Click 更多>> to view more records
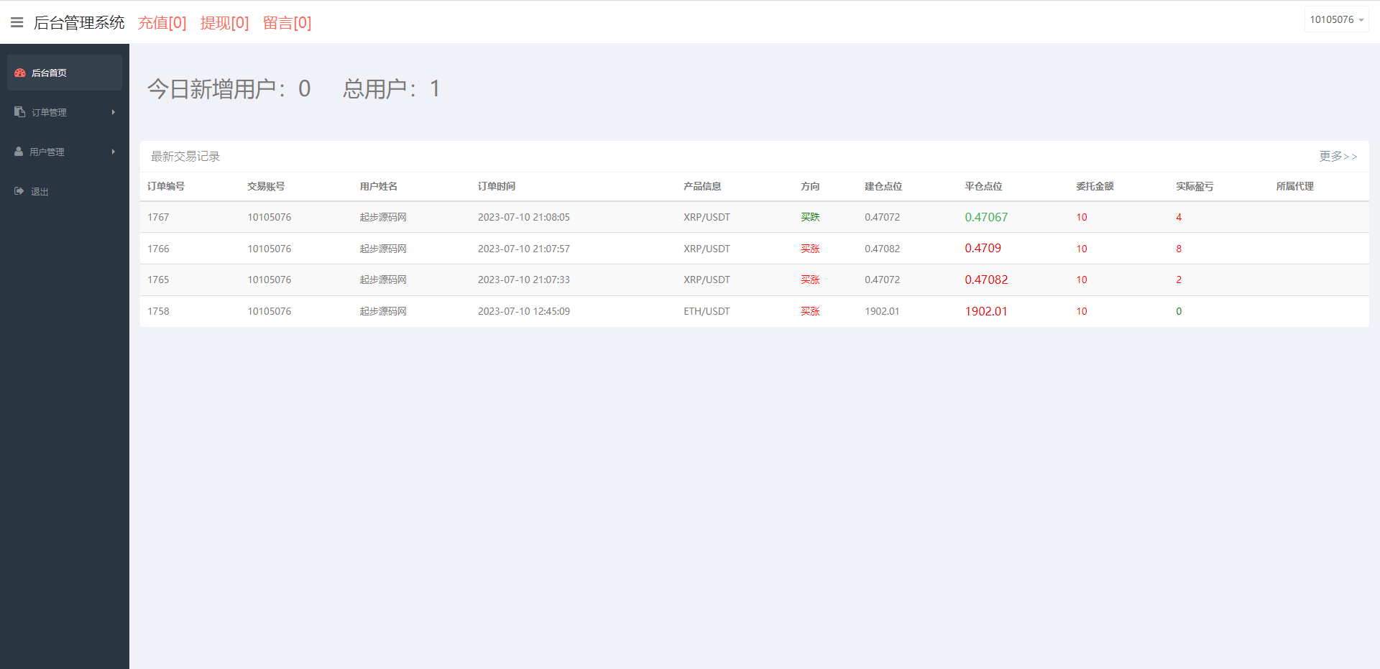Viewport: 1380px width, 669px height. point(1338,156)
